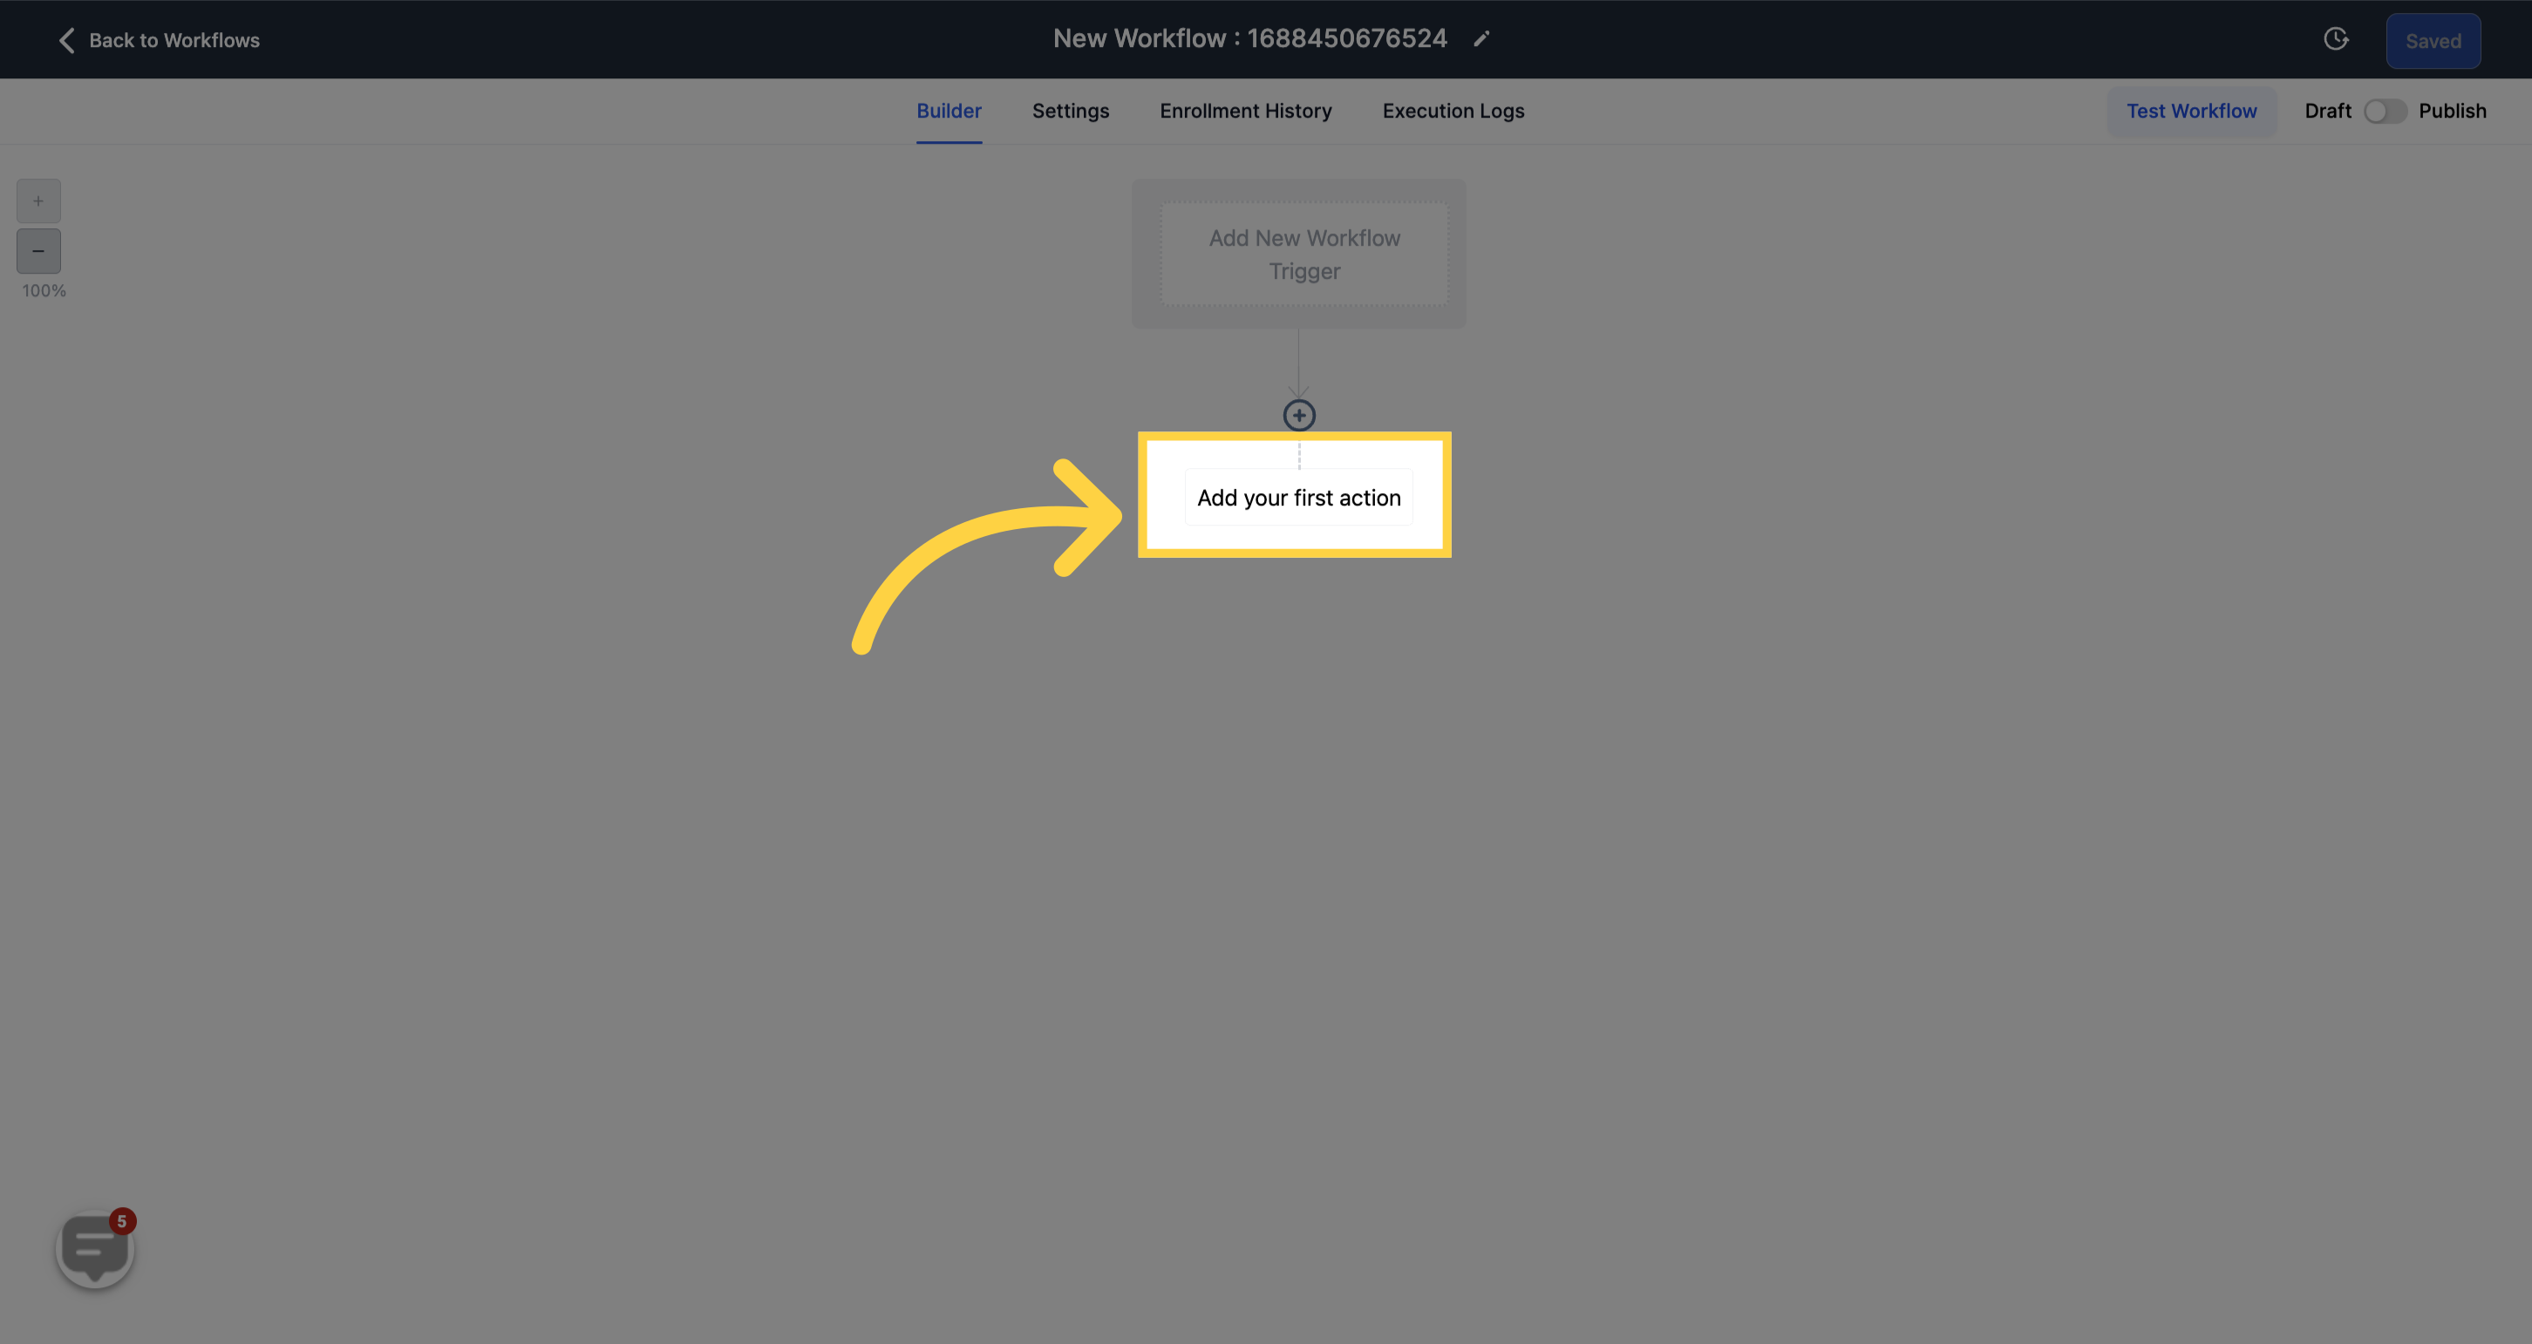
Task: Click the Add New Workflow Trigger block
Action: [1303, 253]
